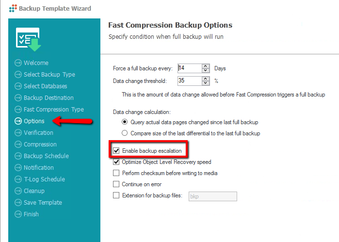Image resolution: width=339 pixels, height=242 pixels.
Task: Click the arrow icon beside Backup Schedule
Action: (x=18, y=156)
